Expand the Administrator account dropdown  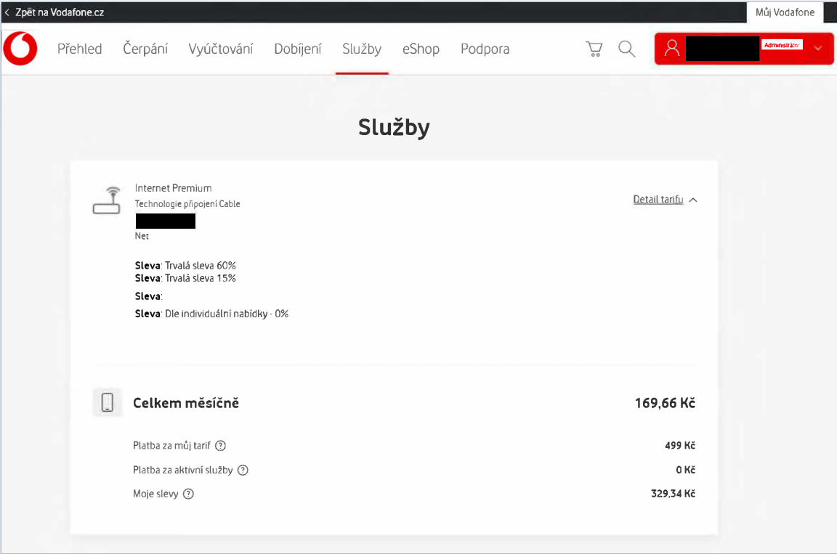[x=818, y=48]
